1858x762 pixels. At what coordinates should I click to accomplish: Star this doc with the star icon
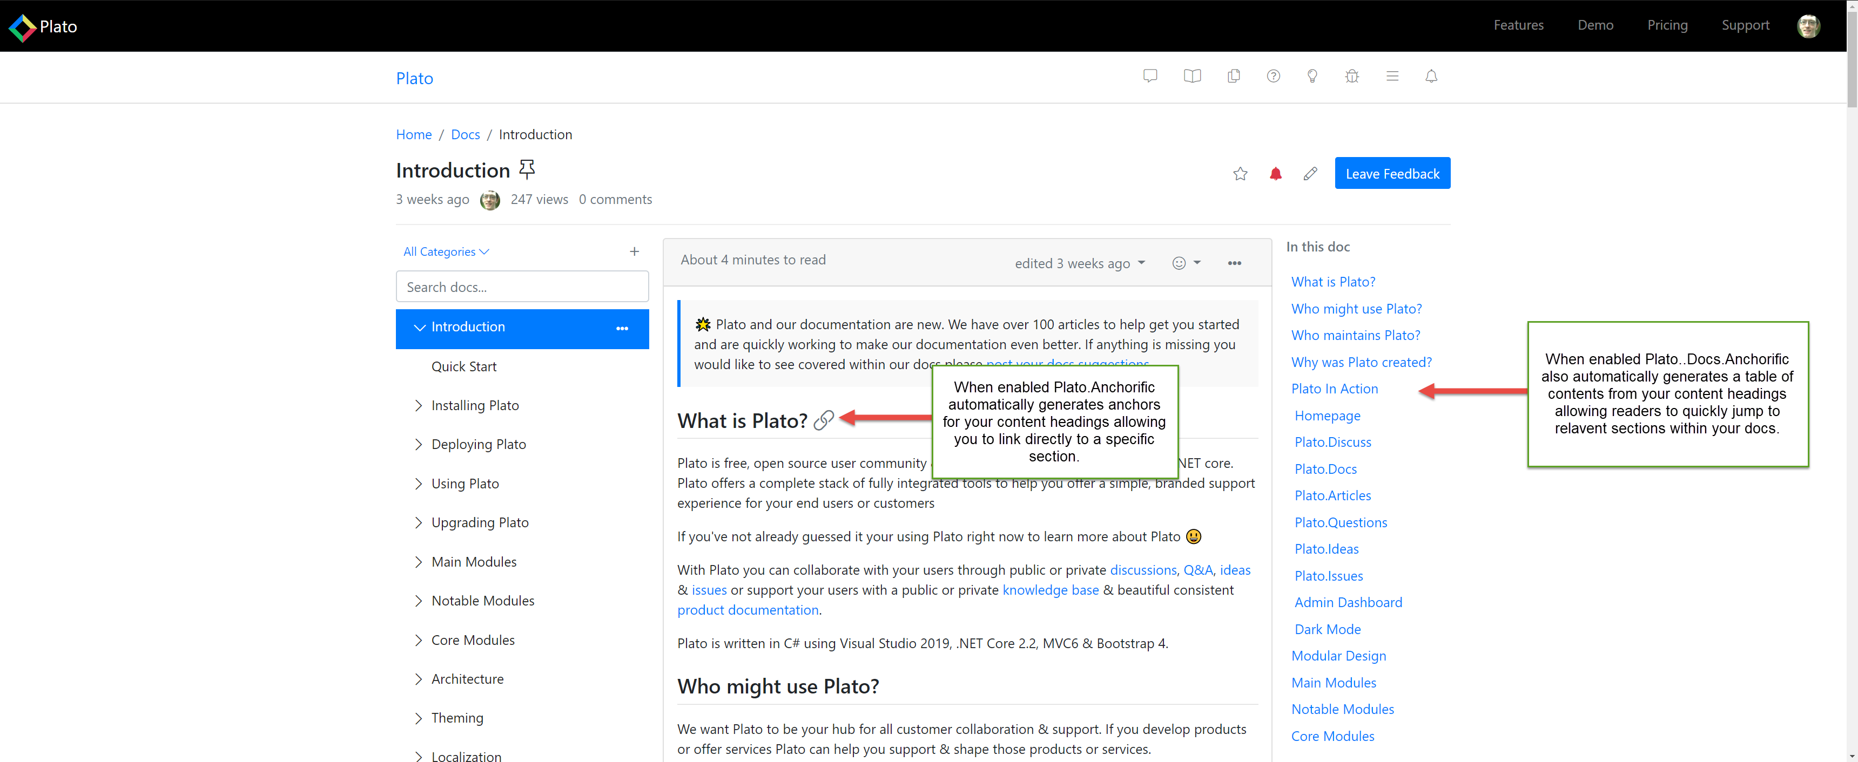click(x=1241, y=174)
